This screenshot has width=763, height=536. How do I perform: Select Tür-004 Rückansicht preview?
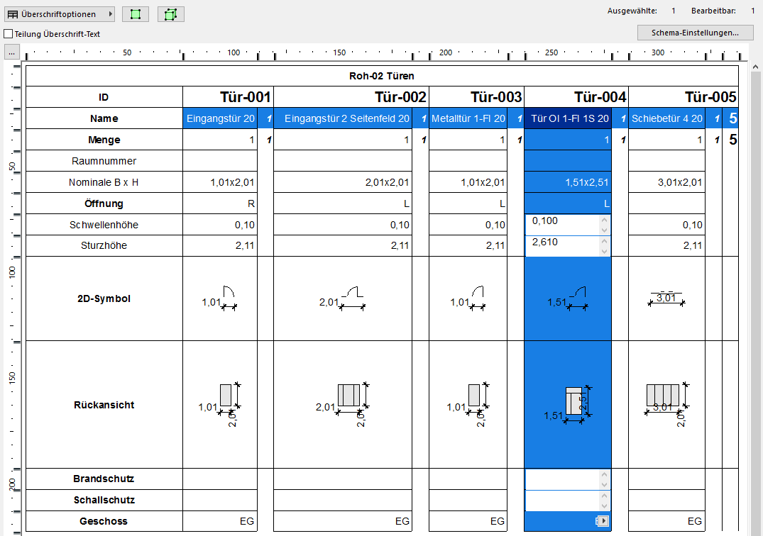(x=567, y=404)
